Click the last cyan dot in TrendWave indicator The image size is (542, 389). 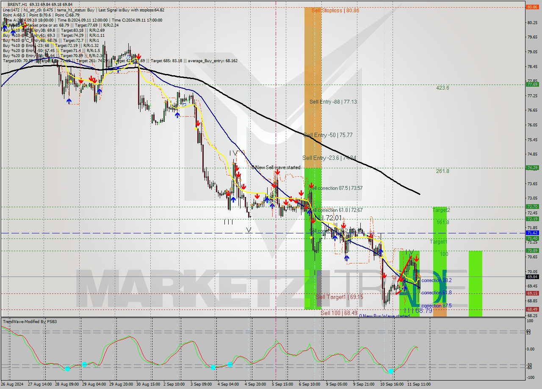[x=391, y=371]
